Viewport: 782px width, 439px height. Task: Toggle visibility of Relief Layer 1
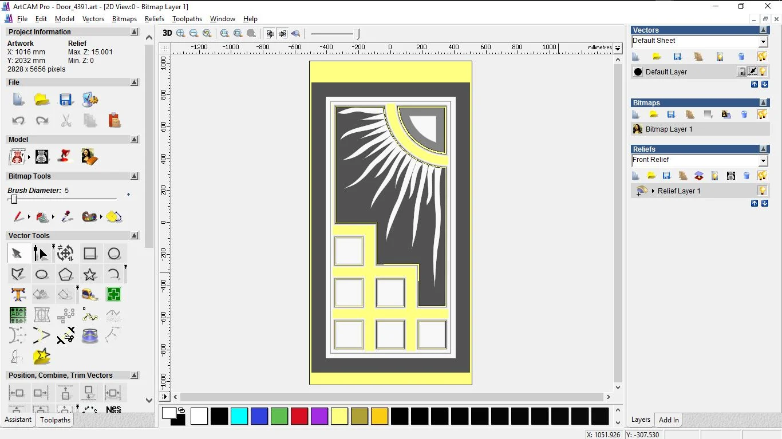[763, 191]
